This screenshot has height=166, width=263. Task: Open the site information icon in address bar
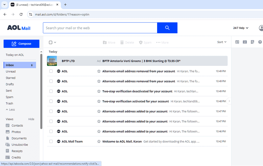coord(31,14)
